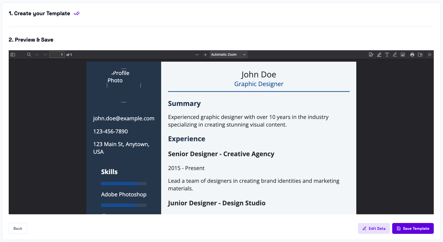The width and height of the screenshot is (443, 242).
Task: Click the Skills heading in sidebar
Action: pyautogui.click(x=109, y=172)
